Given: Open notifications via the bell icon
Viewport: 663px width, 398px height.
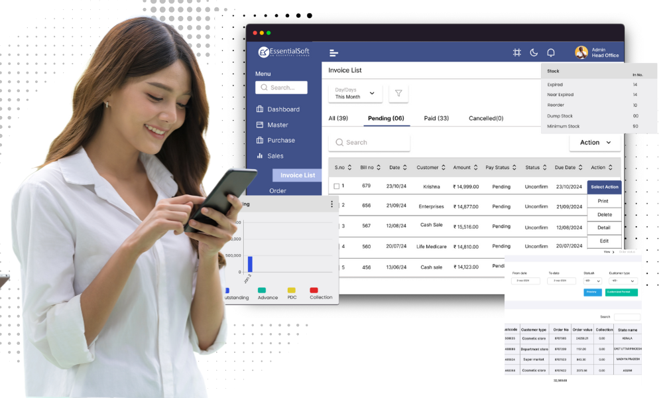Looking at the screenshot, I should 551,52.
